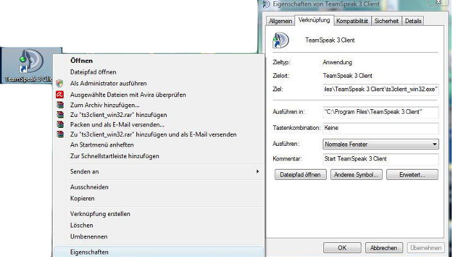
Task: Click the Tastenkombination field
Action: (381, 128)
